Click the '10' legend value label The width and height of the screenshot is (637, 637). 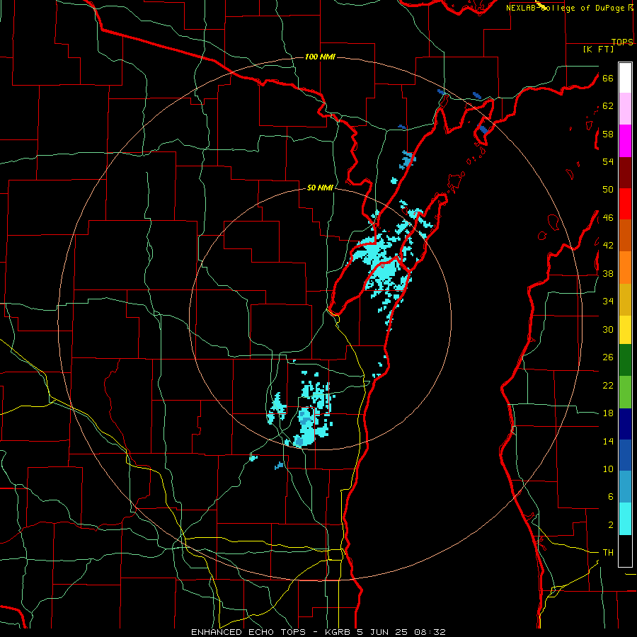coord(608,469)
